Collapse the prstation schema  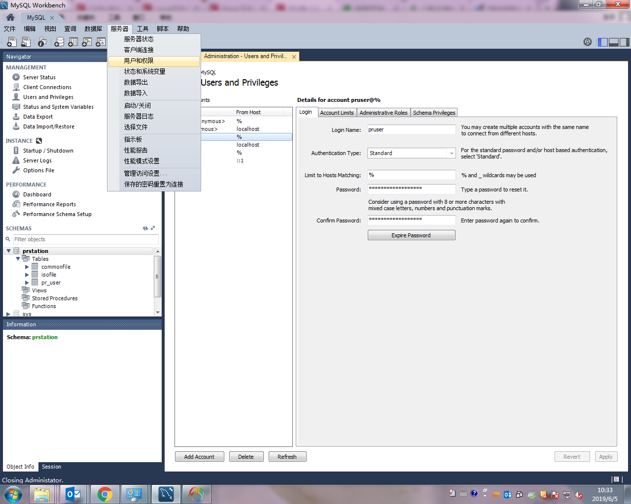click(x=8, y=251)
